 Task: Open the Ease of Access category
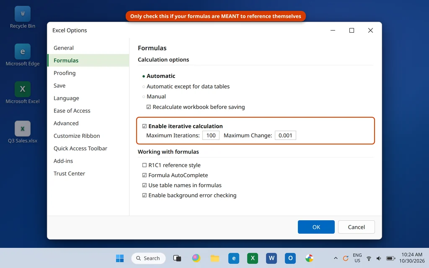point(88,111)
